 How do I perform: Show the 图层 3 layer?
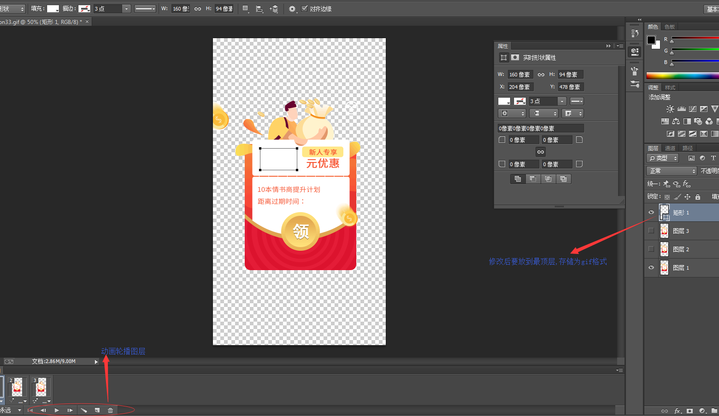pos(651,231)
